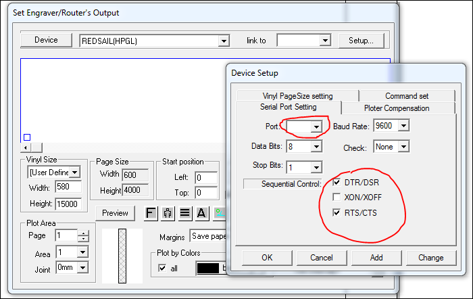This screenshot has height=299, width=473.
Task: Click the letter A icon button
Action: tap(201, 213)
